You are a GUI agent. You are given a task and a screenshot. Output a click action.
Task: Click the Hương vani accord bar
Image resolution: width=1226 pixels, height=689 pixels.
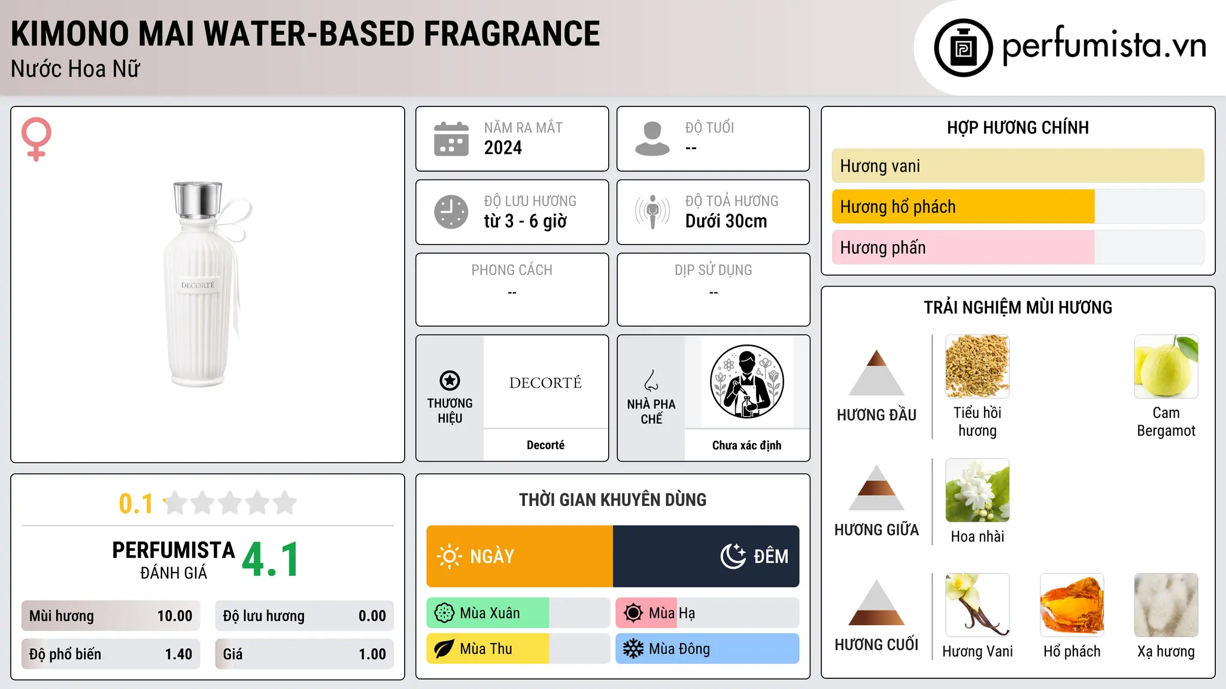(1018, 166)
